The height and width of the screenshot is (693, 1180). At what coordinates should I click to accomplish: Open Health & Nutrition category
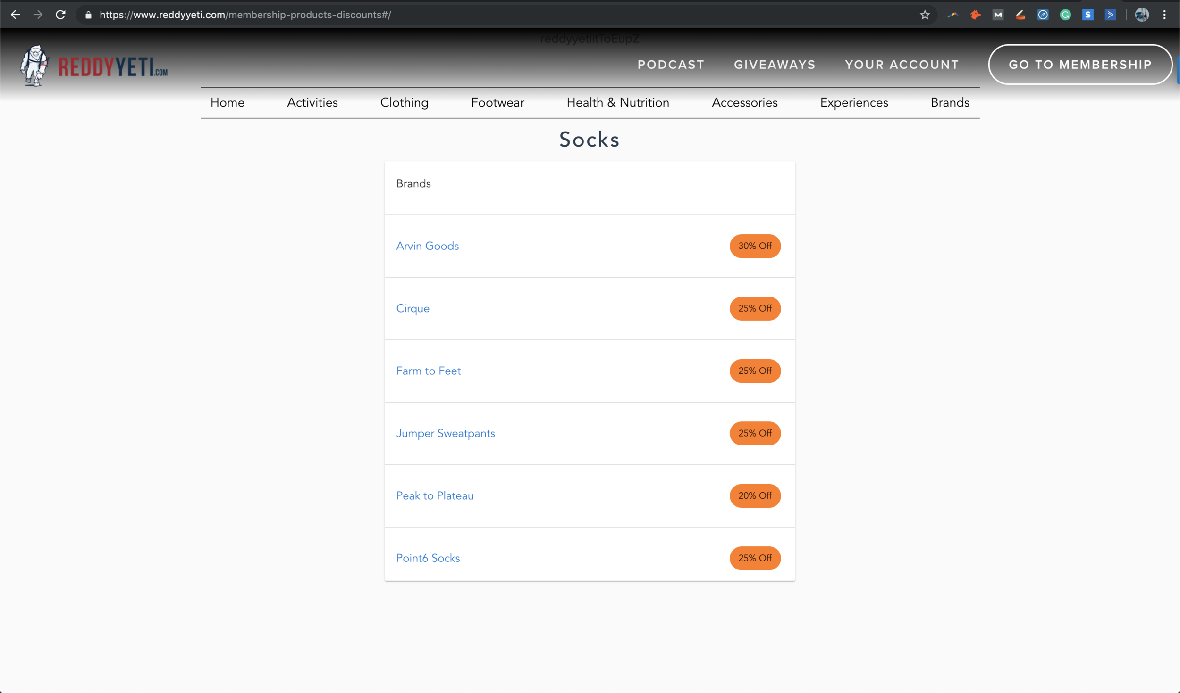618,102
